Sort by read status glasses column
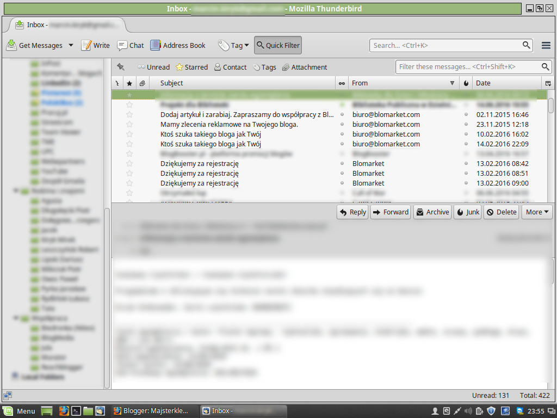 (342, 83)
